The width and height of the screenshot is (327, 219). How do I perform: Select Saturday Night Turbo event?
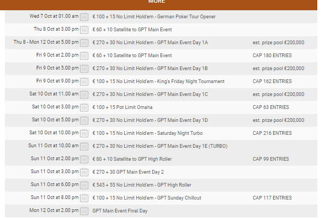tap(147, 133)
